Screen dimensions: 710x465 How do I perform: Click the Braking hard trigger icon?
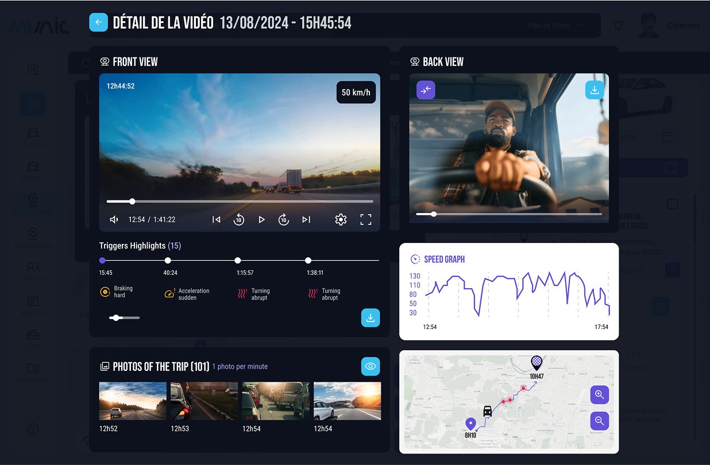click(105, 292)
